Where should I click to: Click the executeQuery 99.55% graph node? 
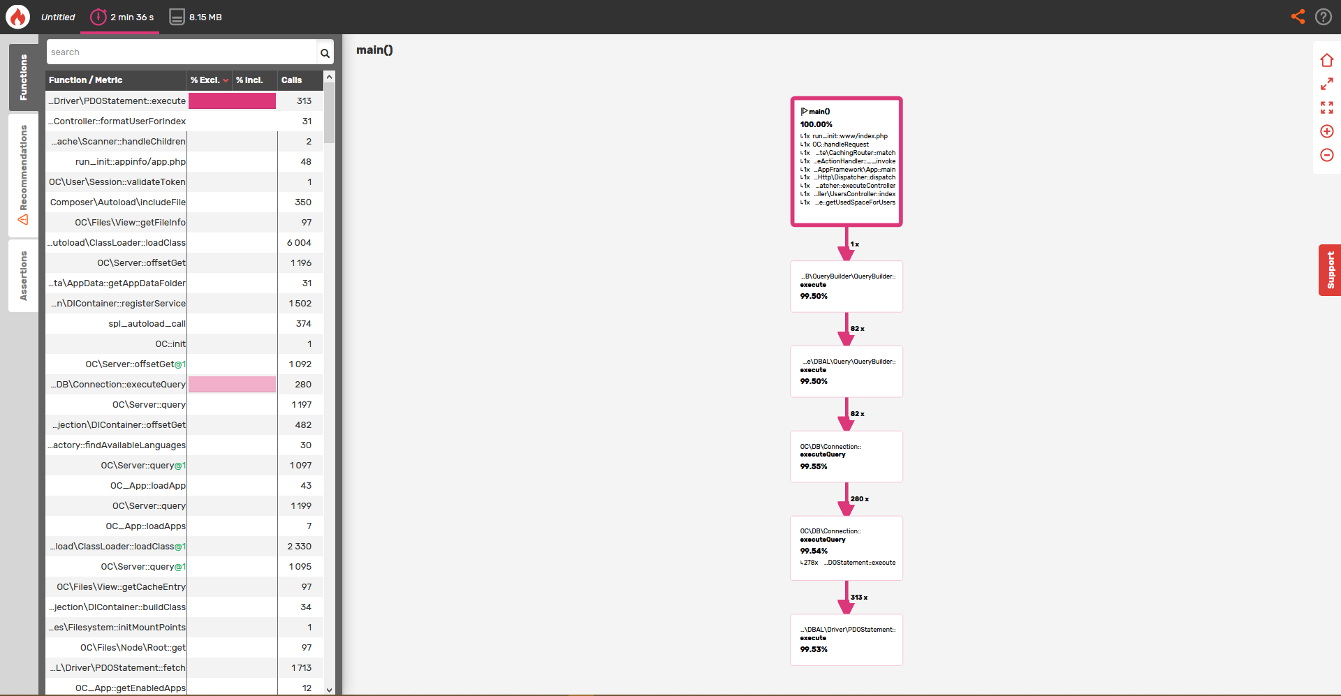[847, 457]
